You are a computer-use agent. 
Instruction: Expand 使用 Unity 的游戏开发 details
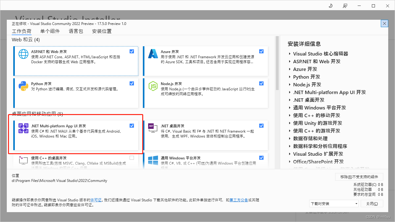coord(290,123)
